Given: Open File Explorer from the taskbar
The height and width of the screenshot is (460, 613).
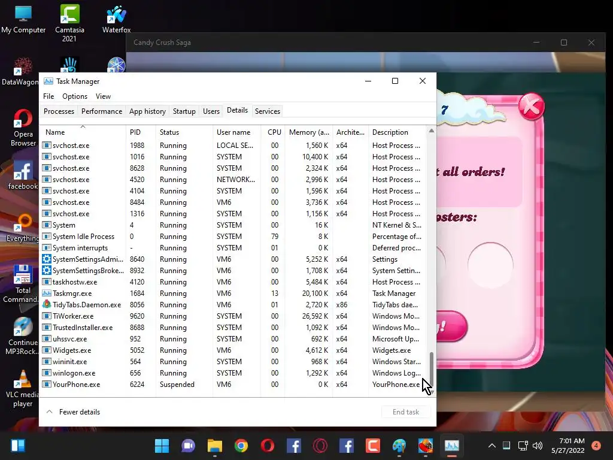Looking at the screenshot, I should point(215,446).
